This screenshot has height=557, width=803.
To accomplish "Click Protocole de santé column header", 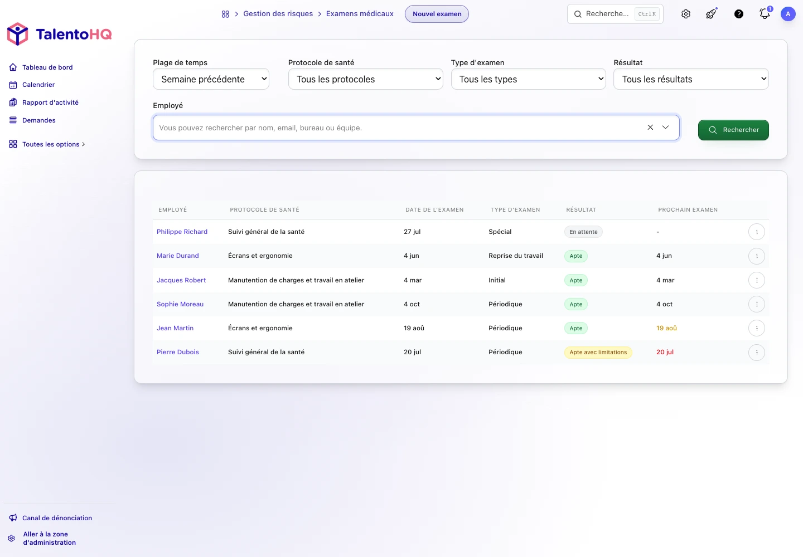I will pyautogui.click(x=265, y=210).
